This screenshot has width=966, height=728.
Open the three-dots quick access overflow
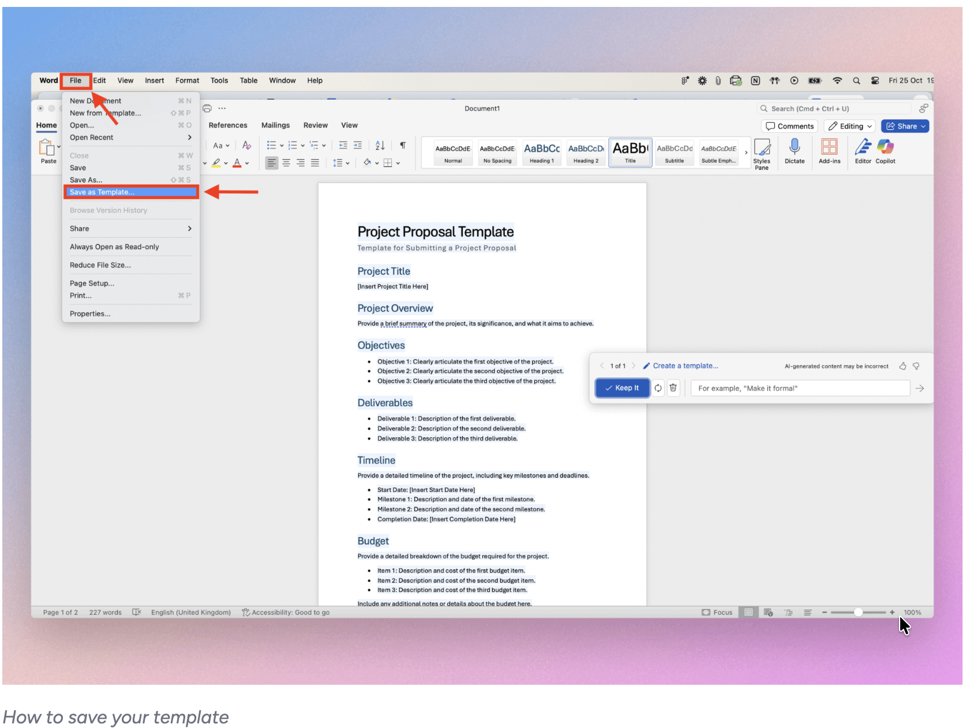tap(222, 108)
